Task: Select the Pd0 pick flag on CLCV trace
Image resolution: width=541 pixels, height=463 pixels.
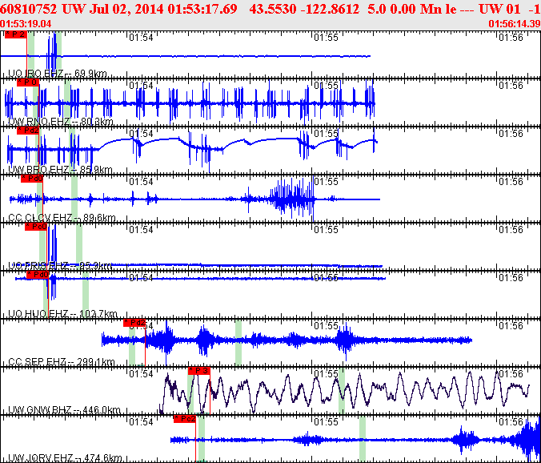Action: coord(32,179)
